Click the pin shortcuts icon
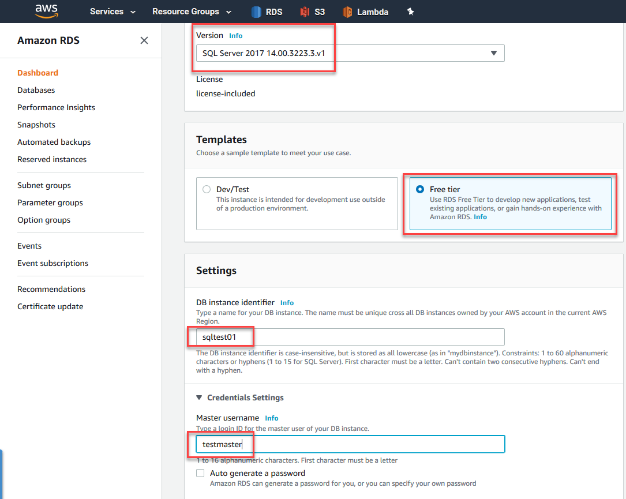This screenshot has width=626, height=499. click(411, 12)
